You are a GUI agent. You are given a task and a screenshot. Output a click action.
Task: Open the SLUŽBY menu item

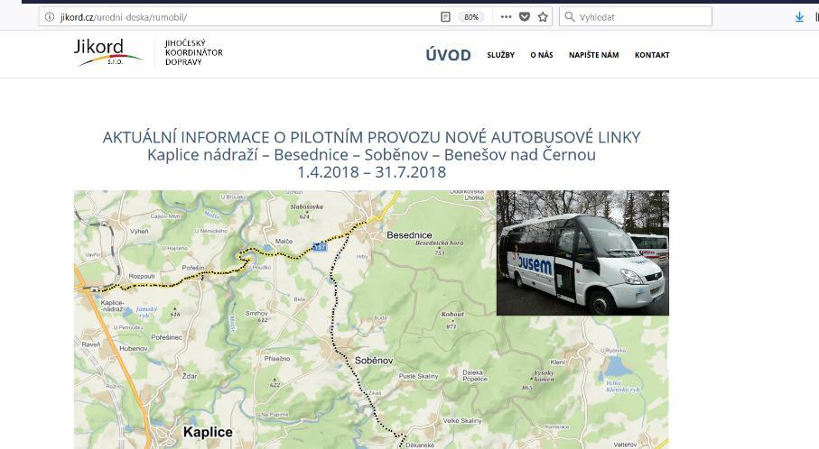(x=501, y=55)
